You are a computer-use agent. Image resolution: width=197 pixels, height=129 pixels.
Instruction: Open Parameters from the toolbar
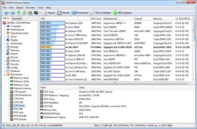coord(80,13)
